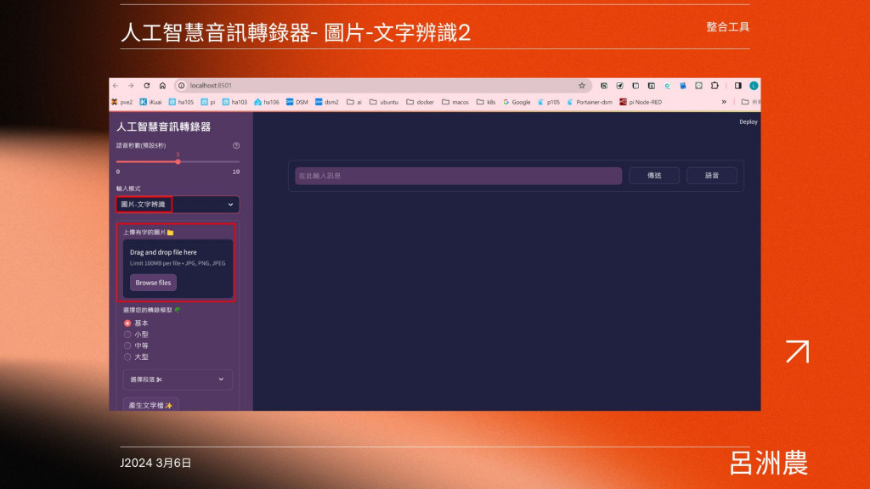Open the user profile avatar icon
Image resolution: width=870 pixels, height=489 pixels.
point(754,86)
